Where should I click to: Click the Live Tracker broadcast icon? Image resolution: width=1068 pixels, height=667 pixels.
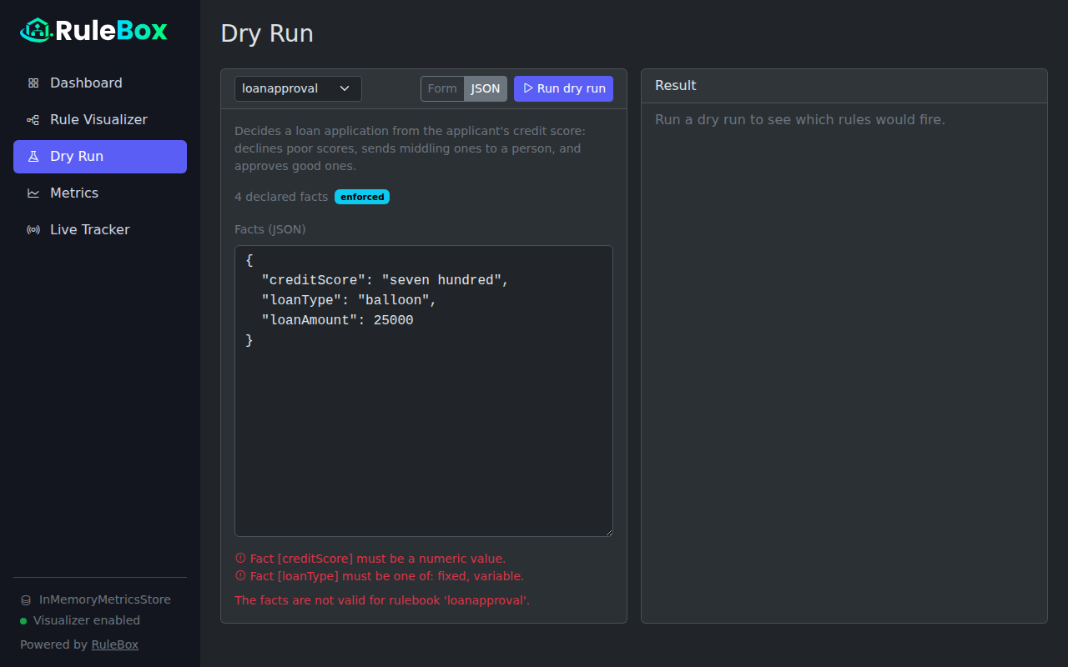pyautogui.click(x=33, y=230)
